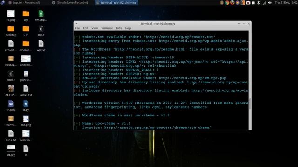
Task: Open the Help menu in Terminal
Action: tap(128, 28)
